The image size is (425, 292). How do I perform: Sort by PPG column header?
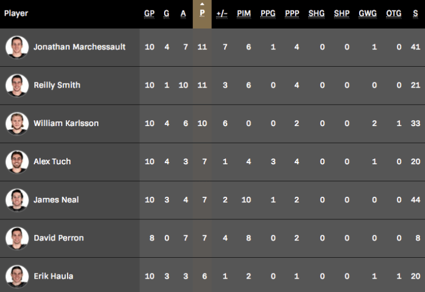click(268, 13)
